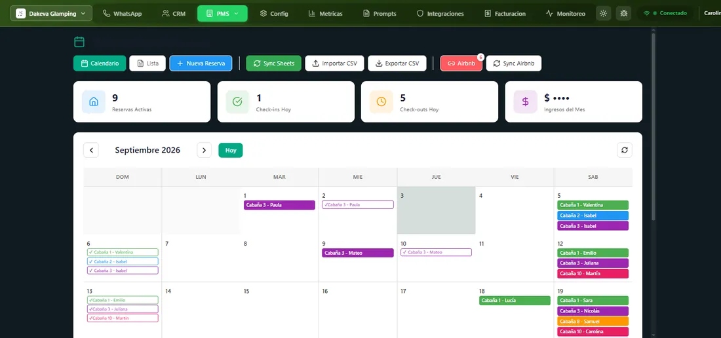Open checked Cabaña 1 - Valentina on day 6

click(x=123, y=252)
